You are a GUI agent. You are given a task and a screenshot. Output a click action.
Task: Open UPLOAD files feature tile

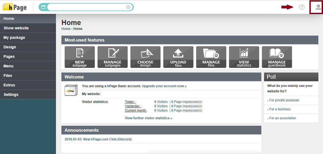pos(178,57)
